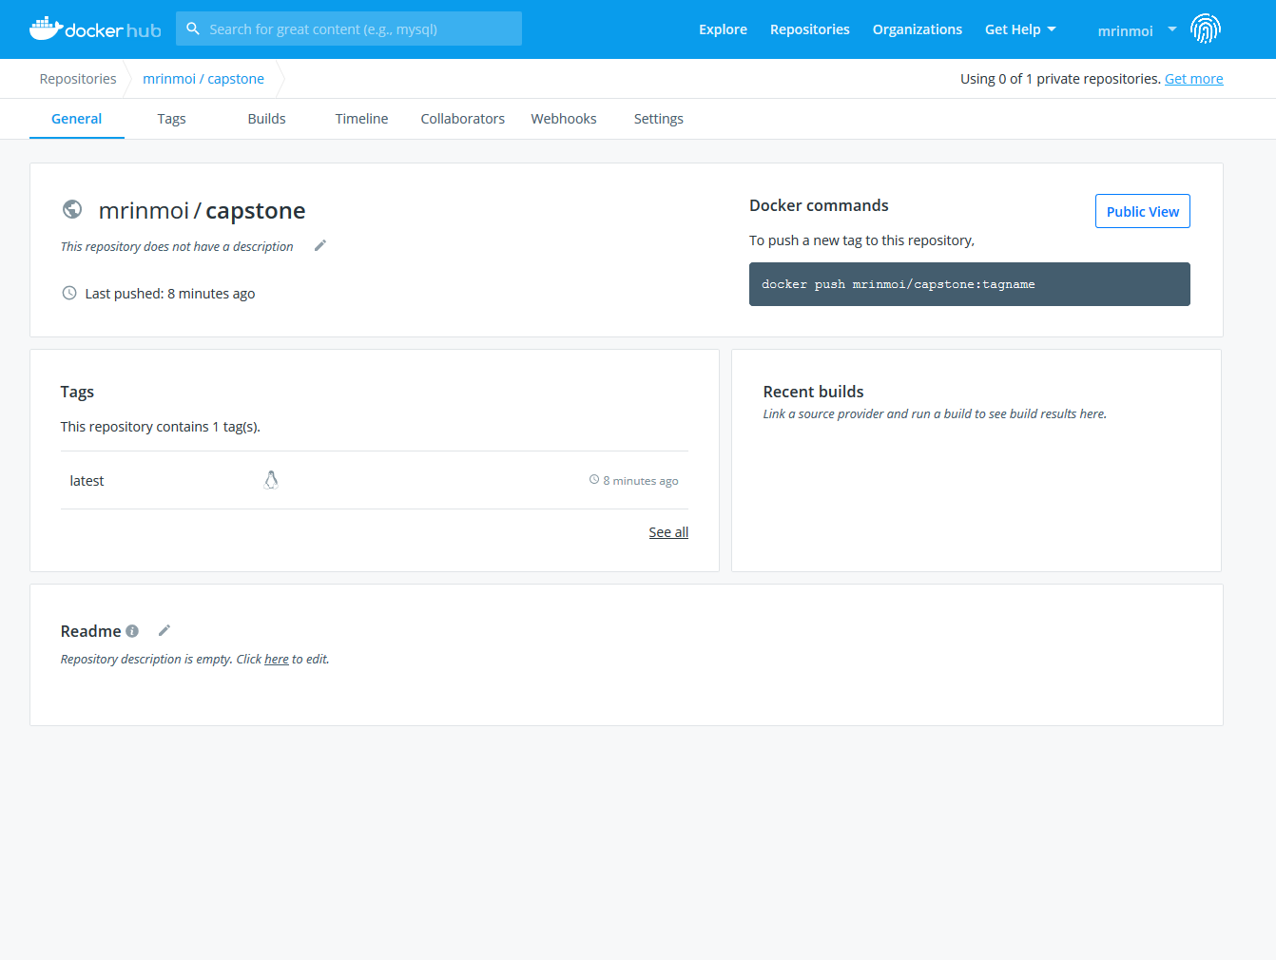The width and height of the screenshot is (1276, 960).
Task: Switch to the Webhooks tab
Action: point(564,119)
